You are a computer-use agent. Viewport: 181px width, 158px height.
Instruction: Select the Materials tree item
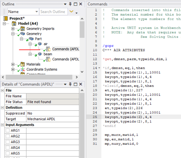tap(33, 64)
